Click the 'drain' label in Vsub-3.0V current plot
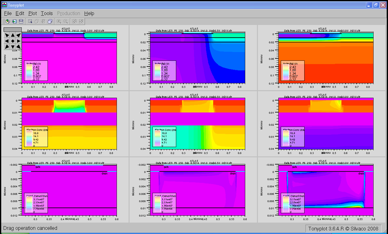The image size is (388, 234). [104, 174]
